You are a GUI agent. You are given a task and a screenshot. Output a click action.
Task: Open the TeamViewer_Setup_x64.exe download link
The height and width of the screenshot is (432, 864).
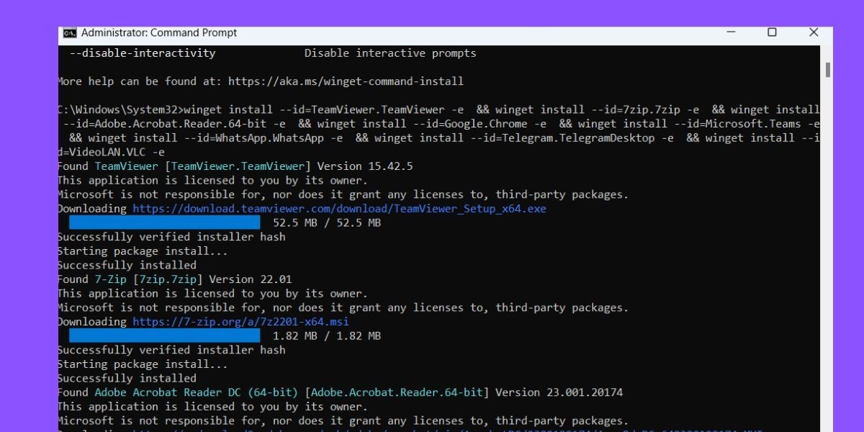(339, 209)
